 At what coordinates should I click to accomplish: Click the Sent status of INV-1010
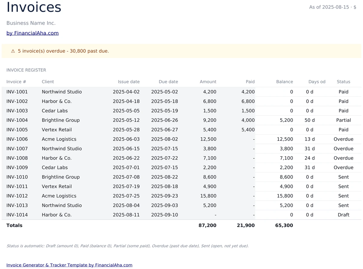(344, 177)
